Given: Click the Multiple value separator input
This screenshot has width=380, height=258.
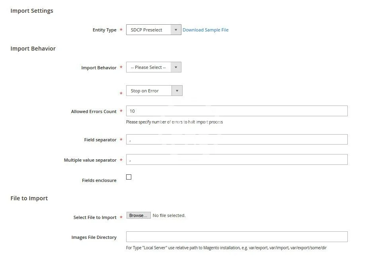Looking at the screenshot, I should tap(236, 160).
